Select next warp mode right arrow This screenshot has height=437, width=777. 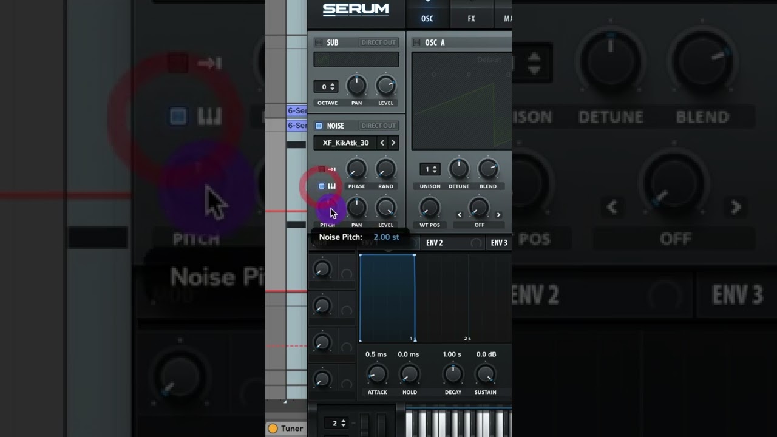click(x=498, y=215)
